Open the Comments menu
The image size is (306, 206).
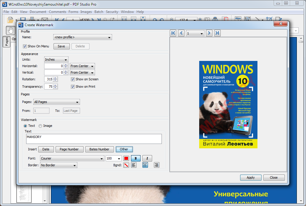[x=57, y=12]
